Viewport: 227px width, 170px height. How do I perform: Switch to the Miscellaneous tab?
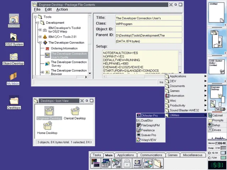point(193,155)
